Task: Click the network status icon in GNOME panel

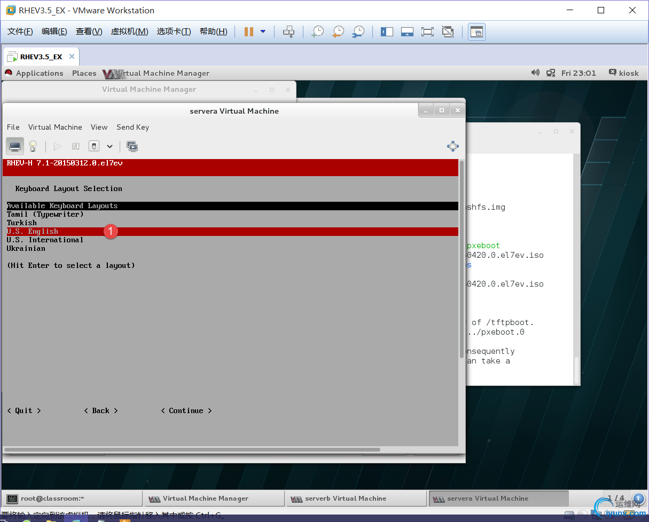Action: (x=551, y=73)
